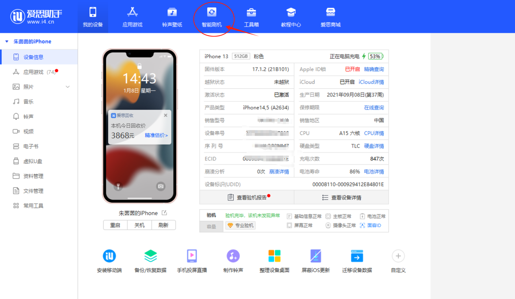The width and height of the screenshot is (515, 299).
Task: Click 摄像头正常 status item
Action: click(x=341, y=225)
